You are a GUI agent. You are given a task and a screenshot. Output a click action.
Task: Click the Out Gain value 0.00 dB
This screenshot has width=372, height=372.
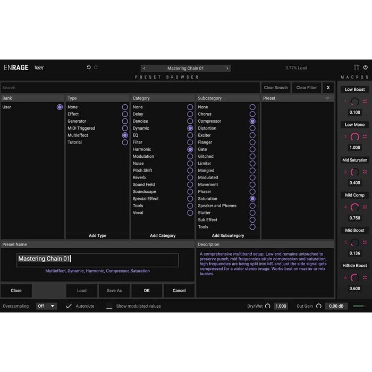(x=336, y=306)
